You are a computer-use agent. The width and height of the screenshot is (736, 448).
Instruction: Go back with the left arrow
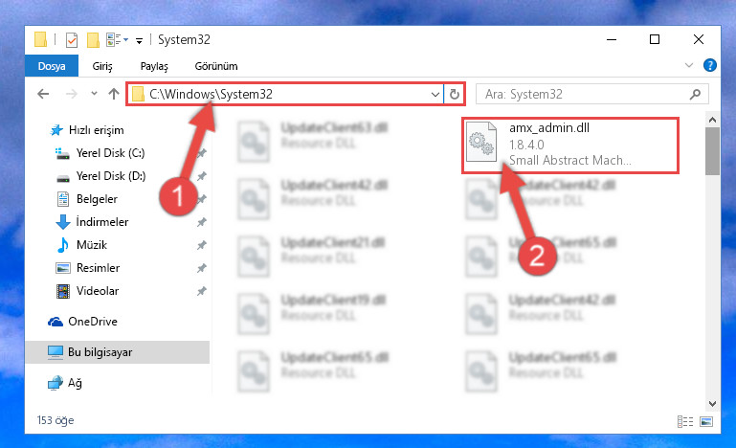(43, 94)
